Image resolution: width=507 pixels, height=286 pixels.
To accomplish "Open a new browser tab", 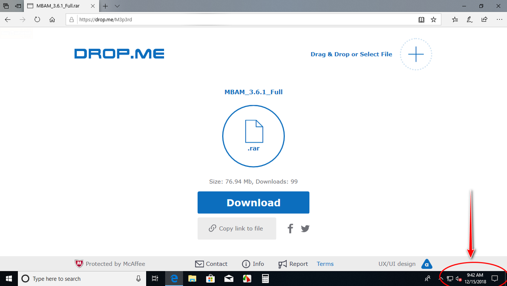I will click(x=105, y=6).
